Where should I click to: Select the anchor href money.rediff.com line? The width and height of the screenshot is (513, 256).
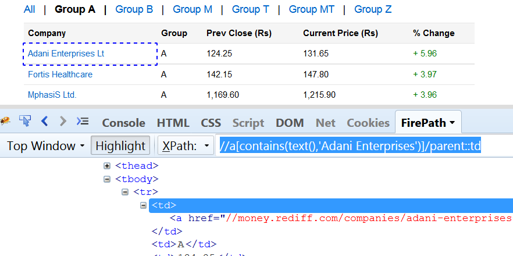[340, 218]
